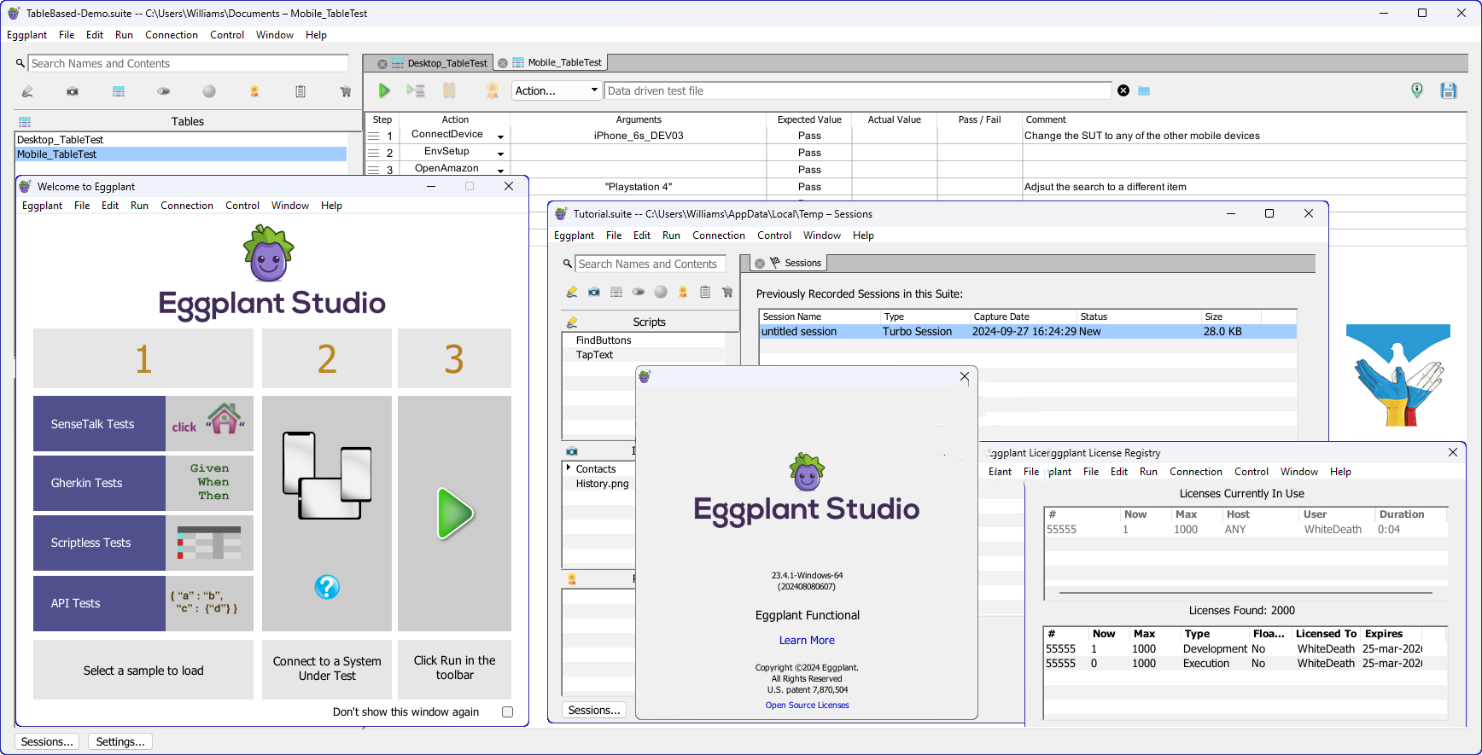Click the run-selection step icon in table toolbar
Screen dimensions: 1482x755
click(x=416, y=90)
